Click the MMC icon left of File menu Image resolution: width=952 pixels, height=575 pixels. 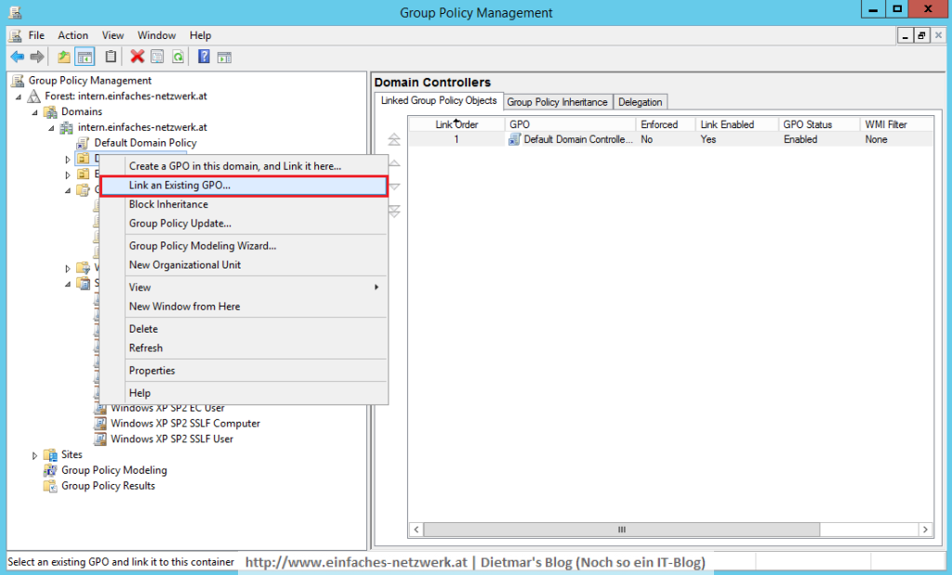tap(16, 35)
